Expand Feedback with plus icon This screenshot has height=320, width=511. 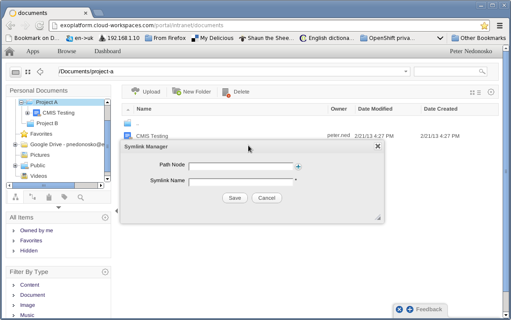tap(410, 309)
